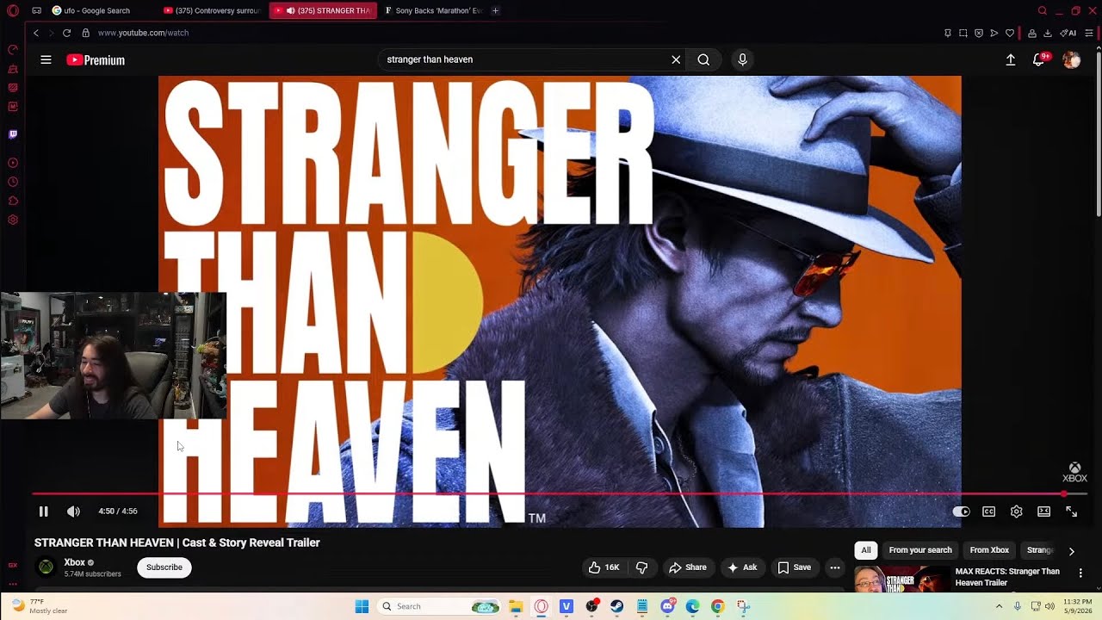
Task: Open the browser AI assistant
Action: pos(1068,33)
